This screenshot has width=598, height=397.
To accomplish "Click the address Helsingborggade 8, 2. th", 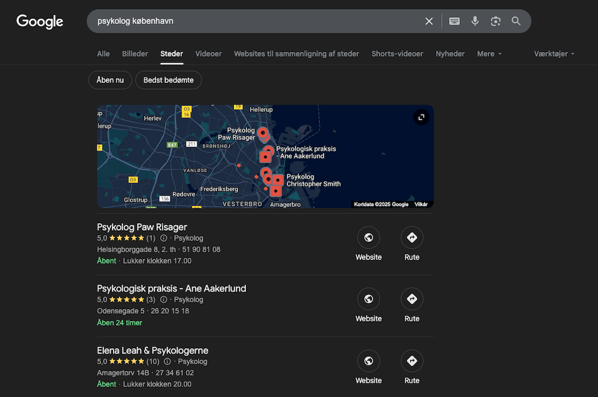I will 136,249.
